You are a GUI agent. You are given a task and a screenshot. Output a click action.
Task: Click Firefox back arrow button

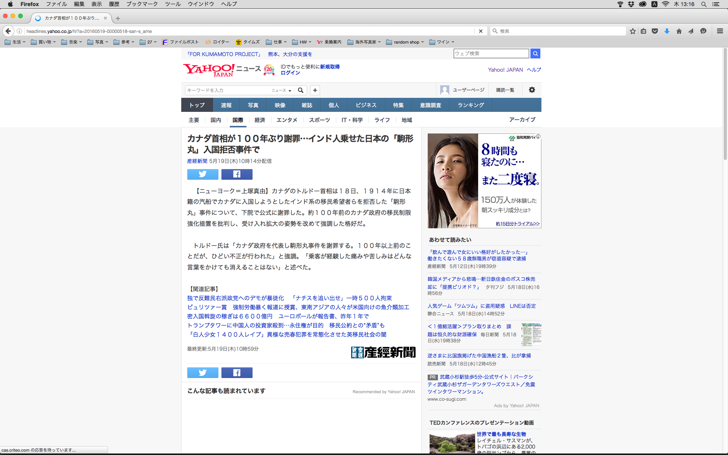click(8, 31)
